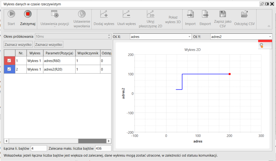Select the hand tool on the chart

tap(261, 45)
